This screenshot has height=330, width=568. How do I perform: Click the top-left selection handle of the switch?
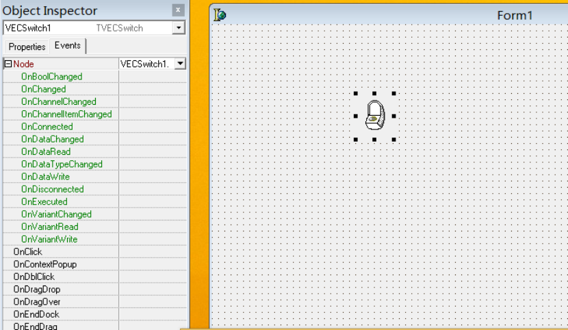tap(355, 94)
